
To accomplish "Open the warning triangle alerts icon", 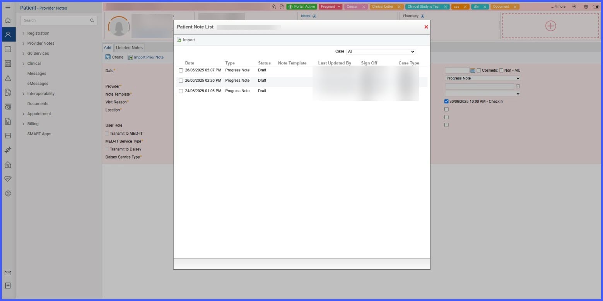I will pos(8,78).
